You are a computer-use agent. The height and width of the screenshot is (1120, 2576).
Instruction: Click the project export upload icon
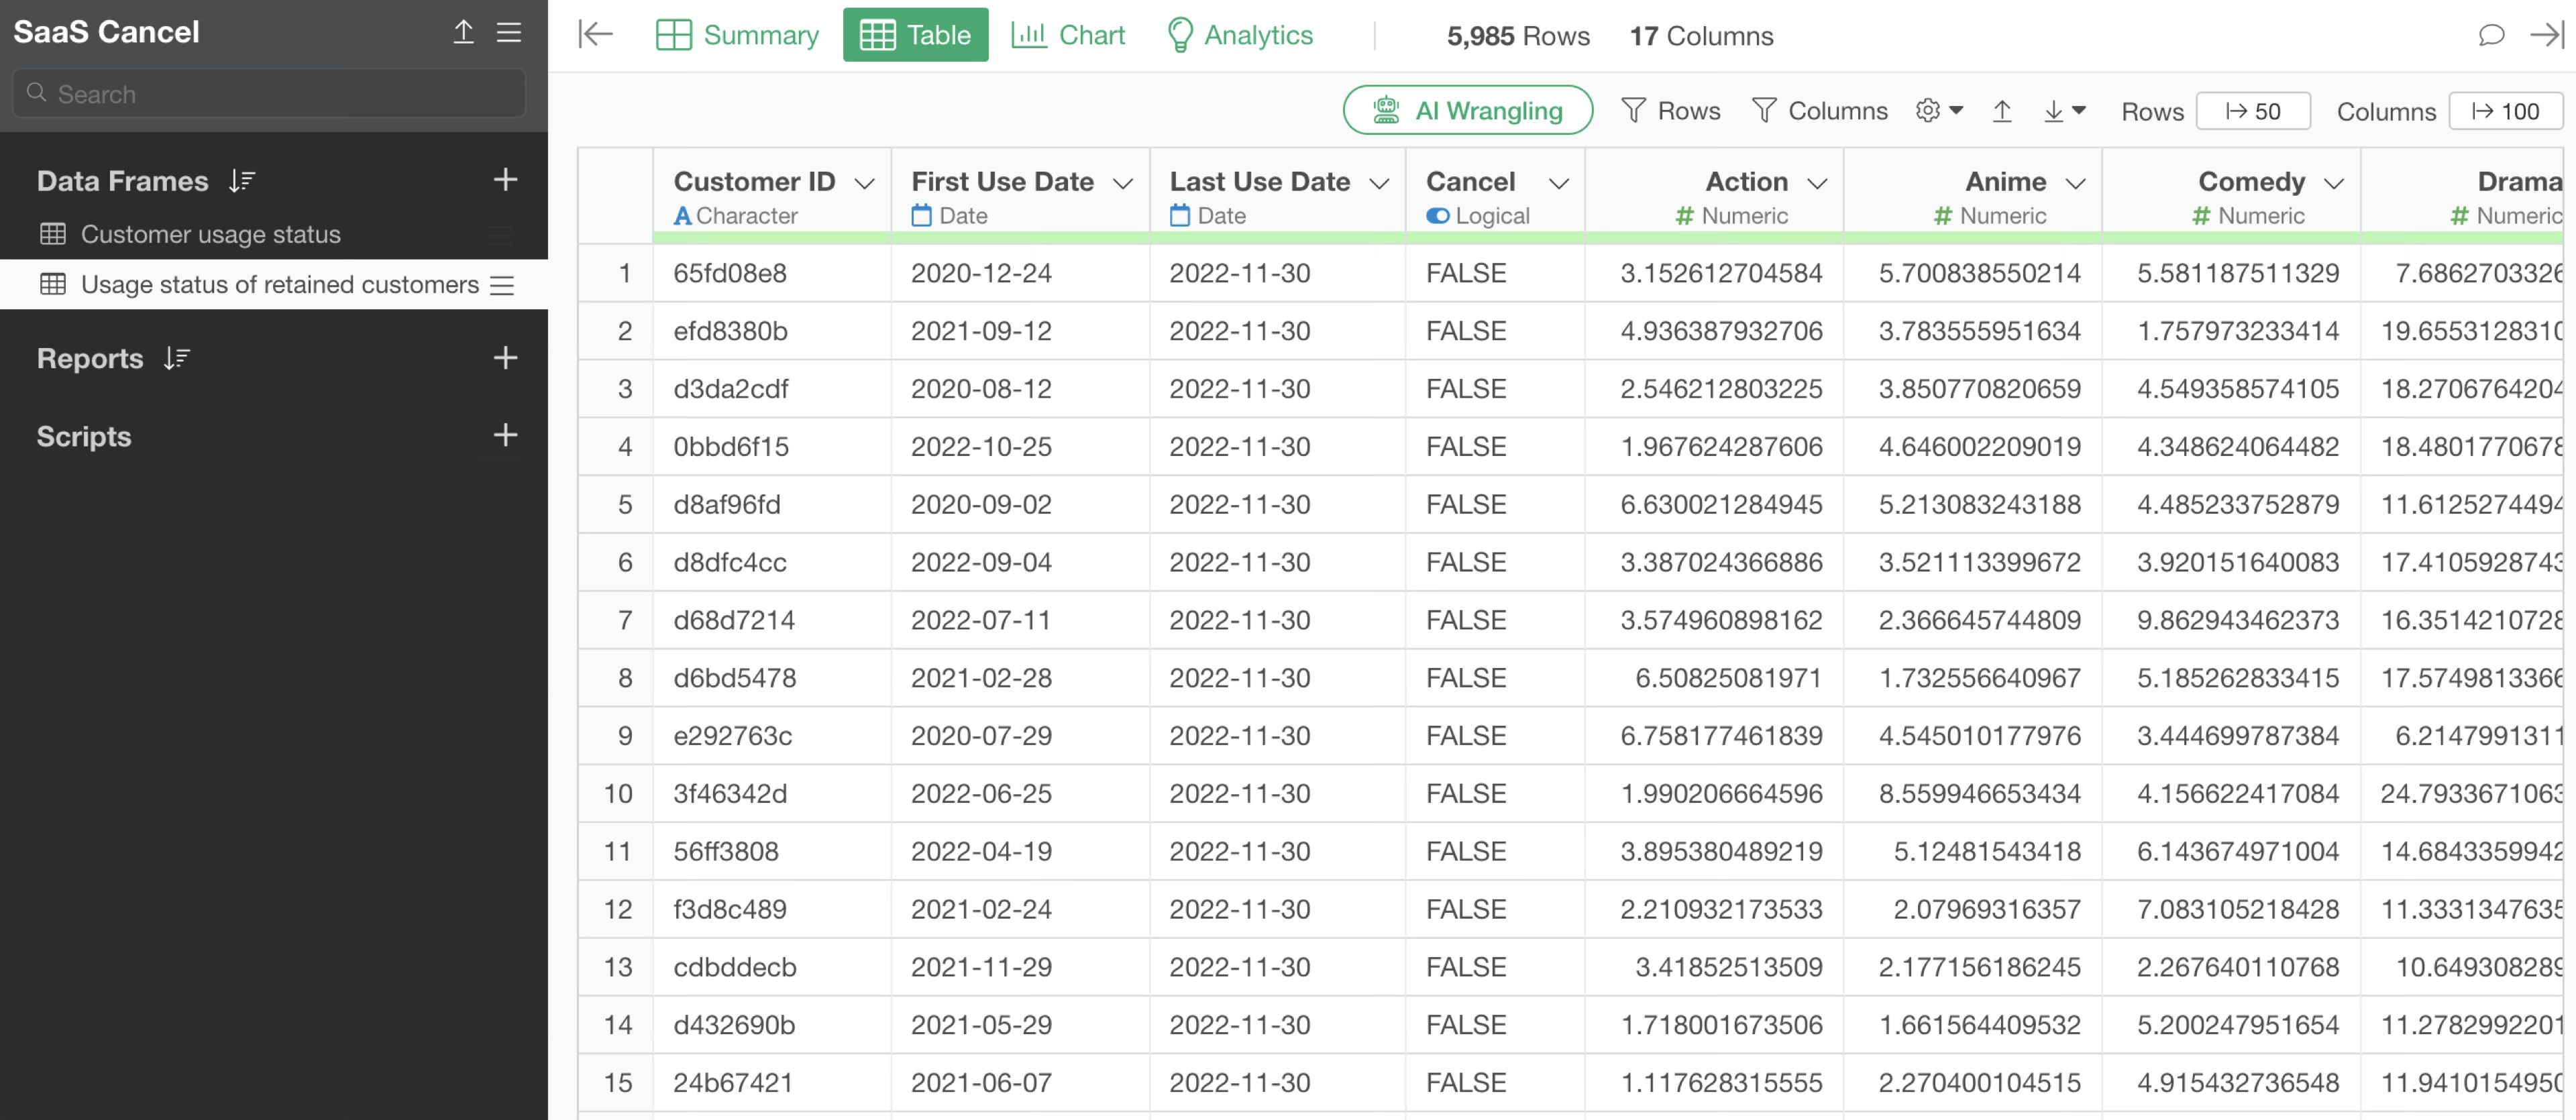tap(463, 32)
